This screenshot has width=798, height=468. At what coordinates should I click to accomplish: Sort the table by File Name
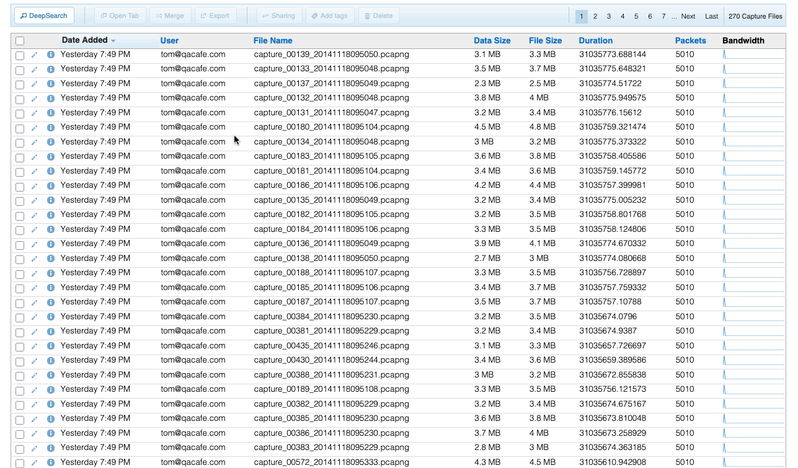click(x=272, y=41)
